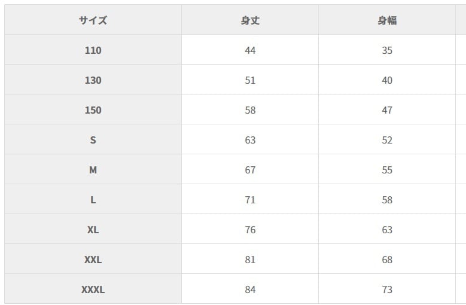This screenshot has width=466, height=305.
Task: Click the 身幅 value 35 cell
Action: tap(387, 50)
